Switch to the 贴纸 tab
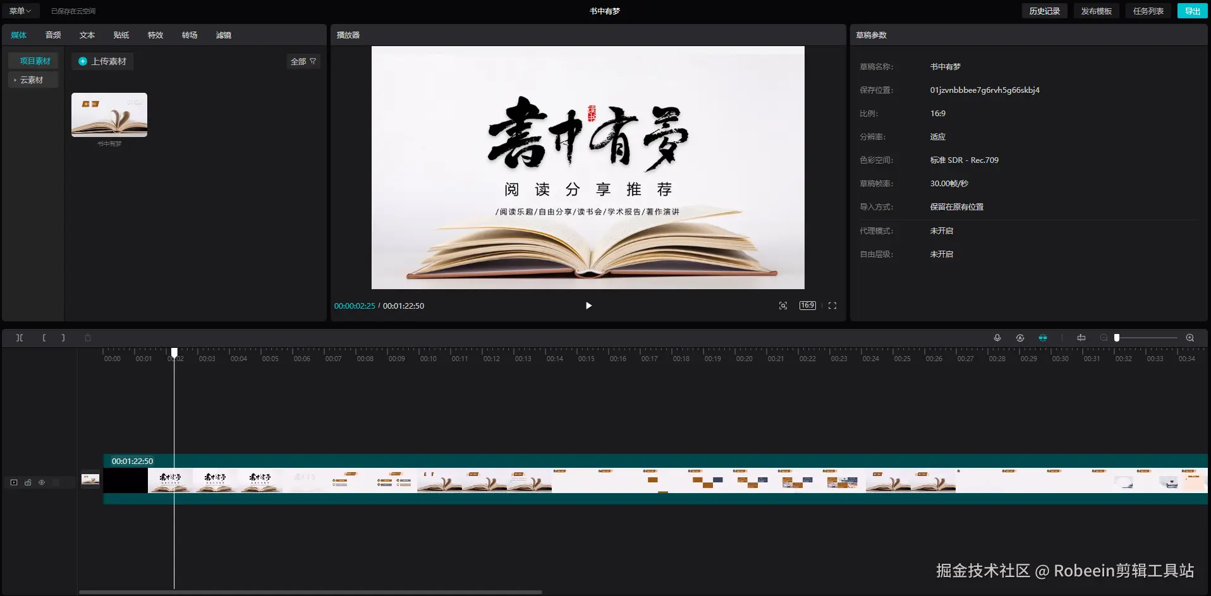Screen dimensions: 1211x596 121,35
